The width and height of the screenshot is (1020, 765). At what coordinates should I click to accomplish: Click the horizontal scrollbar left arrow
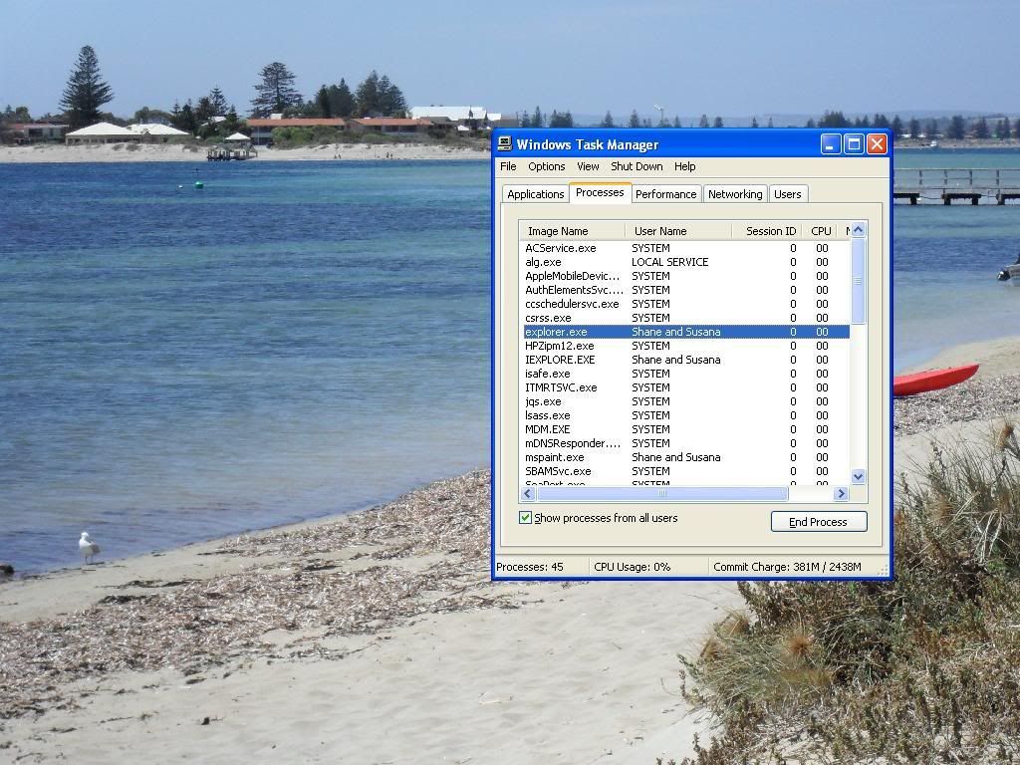(x=528, y=494)
